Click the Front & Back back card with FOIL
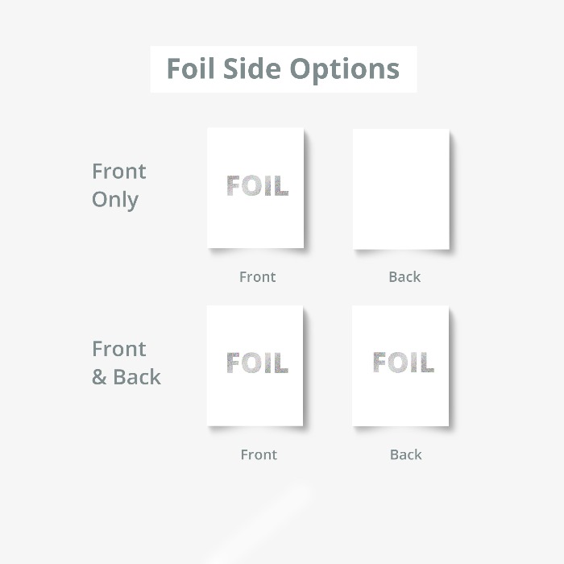564x564 pixels. (x=400, y=366)
